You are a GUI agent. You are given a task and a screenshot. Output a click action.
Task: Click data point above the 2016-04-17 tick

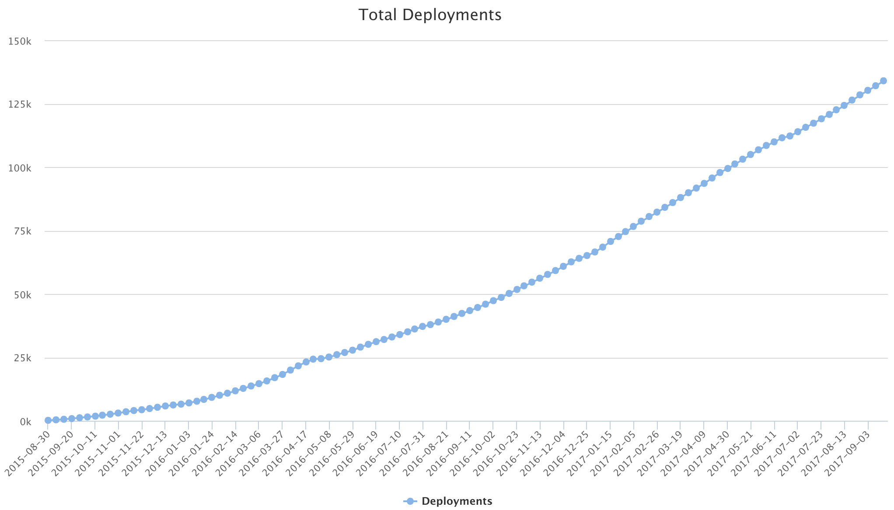point(306,362)
